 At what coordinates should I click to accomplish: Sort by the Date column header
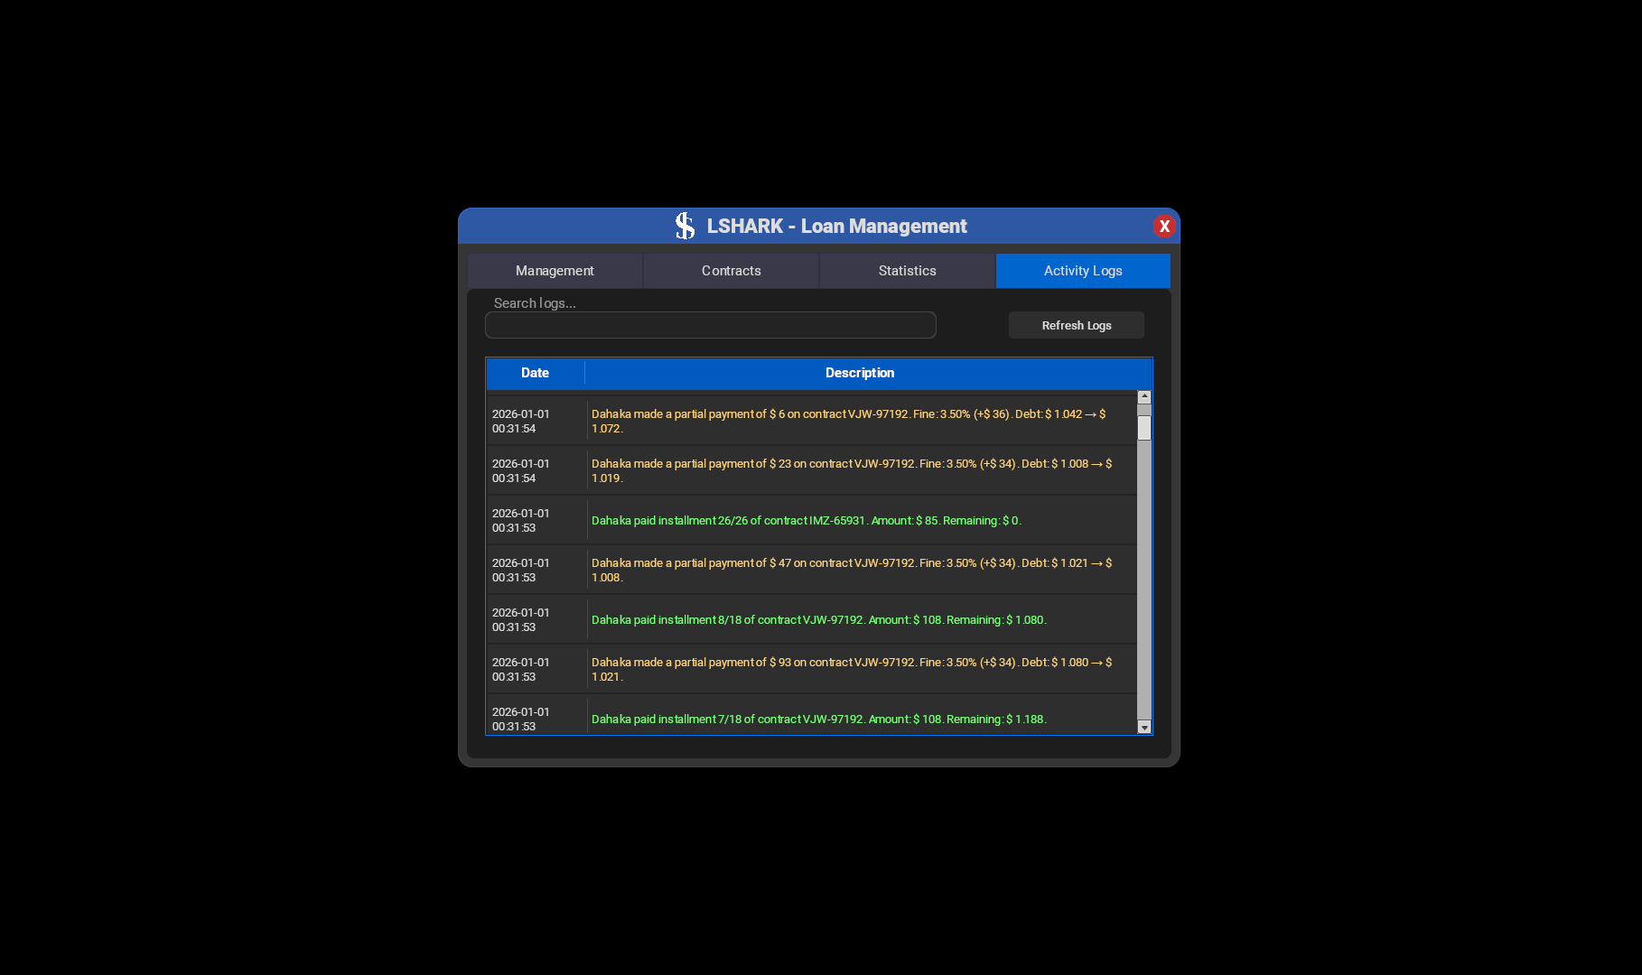click(x=535, y=373)
